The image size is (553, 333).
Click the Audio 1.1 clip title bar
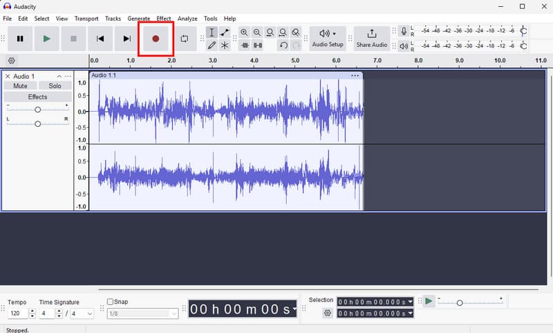pos(226,75)
